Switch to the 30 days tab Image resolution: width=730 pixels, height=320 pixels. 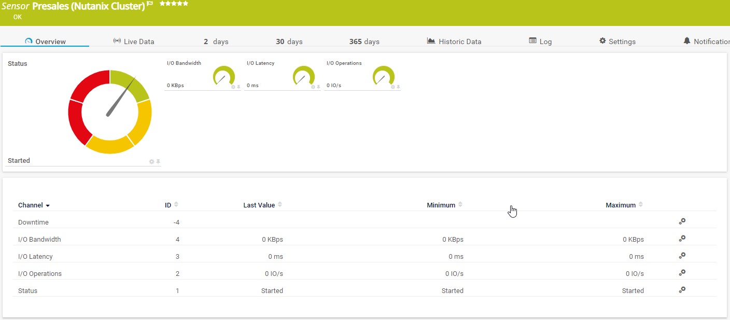(x=289, y=41)
